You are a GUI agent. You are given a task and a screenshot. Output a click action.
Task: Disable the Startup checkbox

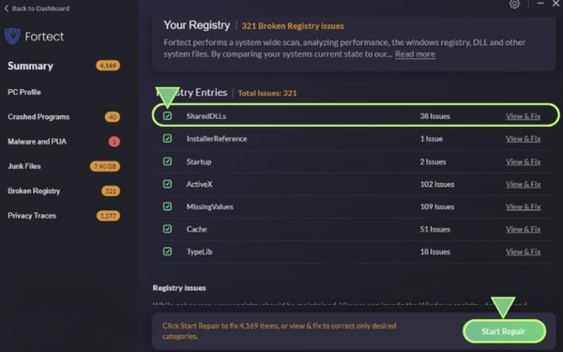point(167,161)
